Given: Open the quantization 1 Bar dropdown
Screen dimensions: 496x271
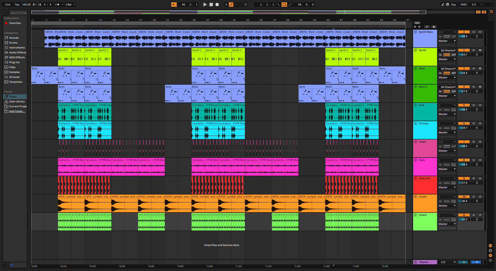Looking at the screenshot, I should (x=70, y=5).
